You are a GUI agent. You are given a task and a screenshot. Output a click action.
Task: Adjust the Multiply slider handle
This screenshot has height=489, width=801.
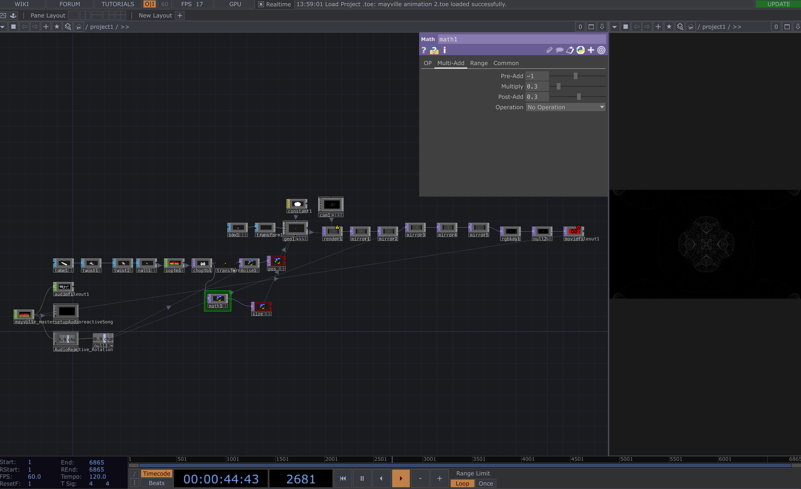(x=558, y=86)
